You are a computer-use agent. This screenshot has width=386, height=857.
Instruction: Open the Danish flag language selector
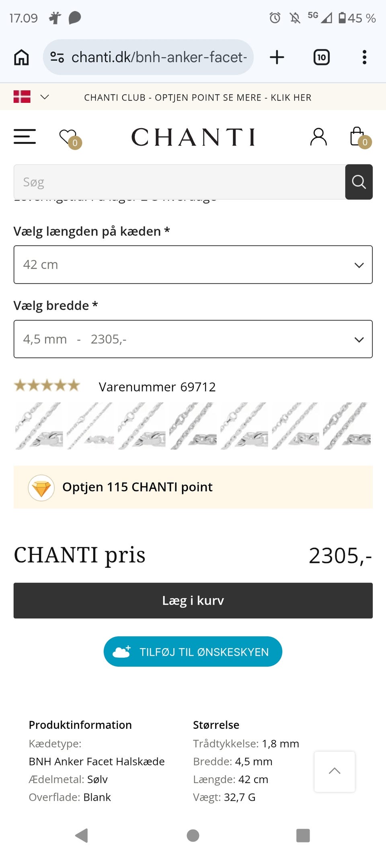[31, 97]
